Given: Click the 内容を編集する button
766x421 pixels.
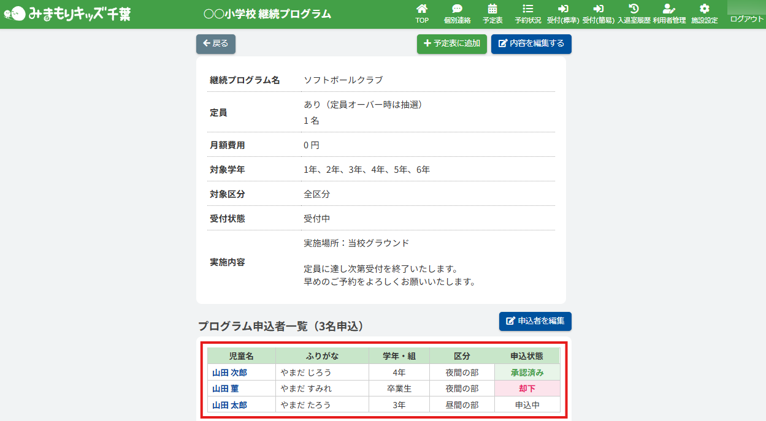Looking at the screenshot, I should click(531, 44).
